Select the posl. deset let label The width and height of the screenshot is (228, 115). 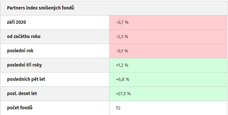point(22,94)
